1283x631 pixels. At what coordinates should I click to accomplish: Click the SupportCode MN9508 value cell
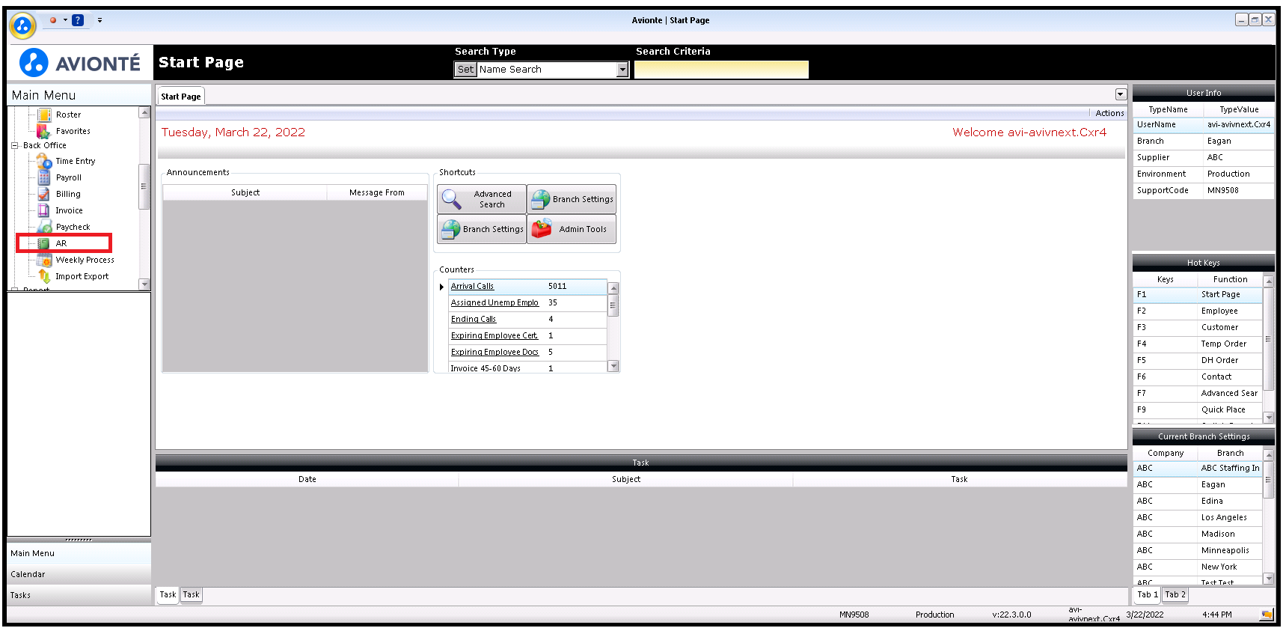[1238, 190]
